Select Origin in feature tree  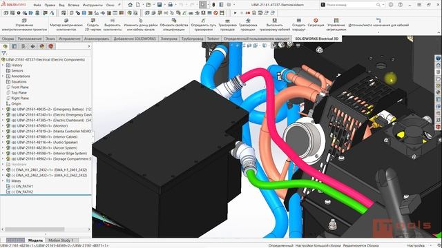(16, 104)
